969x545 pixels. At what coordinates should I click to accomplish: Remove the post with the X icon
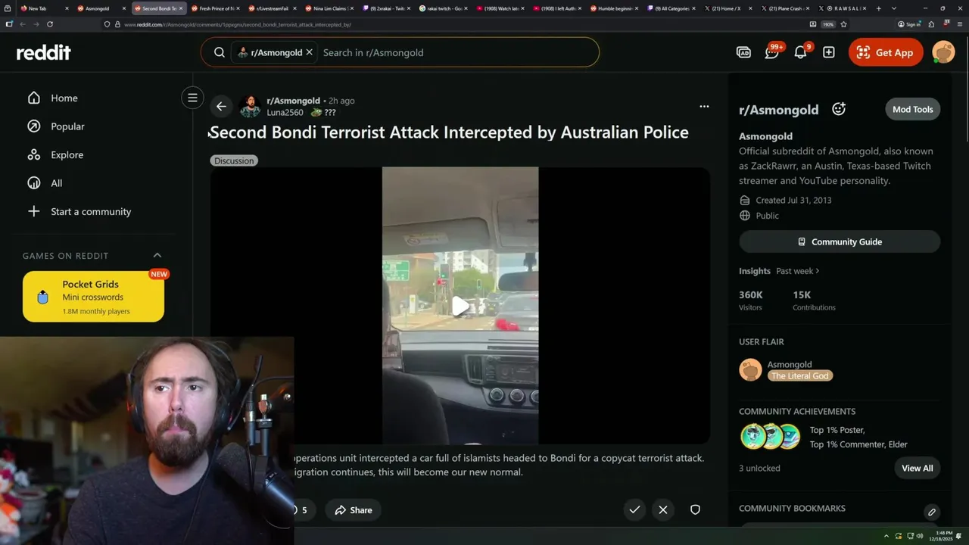(663, 509)
